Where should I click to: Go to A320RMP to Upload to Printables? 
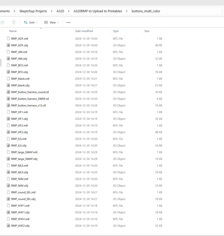pyautogui.click(x=98, y=11)
